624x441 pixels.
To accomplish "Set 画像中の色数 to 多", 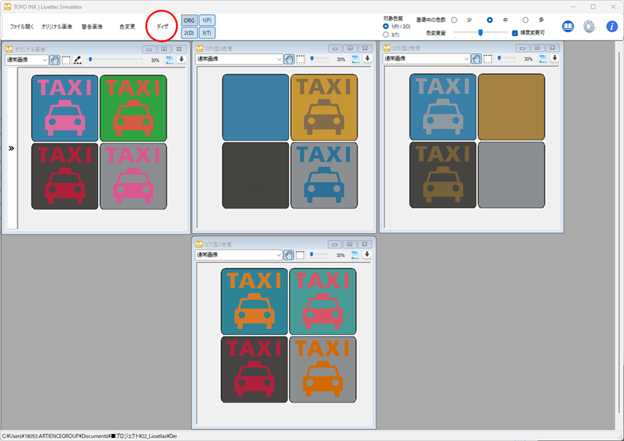I will tap(526, 20).
